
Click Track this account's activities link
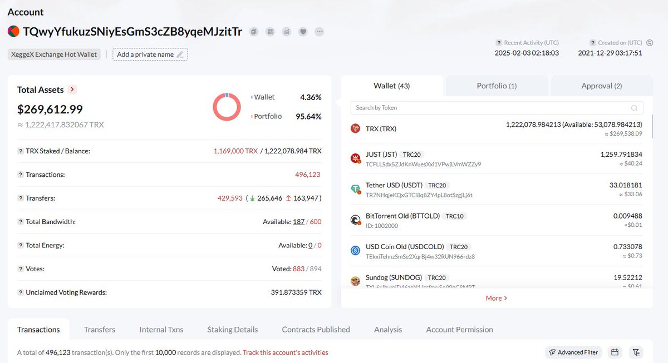point(286,352)
